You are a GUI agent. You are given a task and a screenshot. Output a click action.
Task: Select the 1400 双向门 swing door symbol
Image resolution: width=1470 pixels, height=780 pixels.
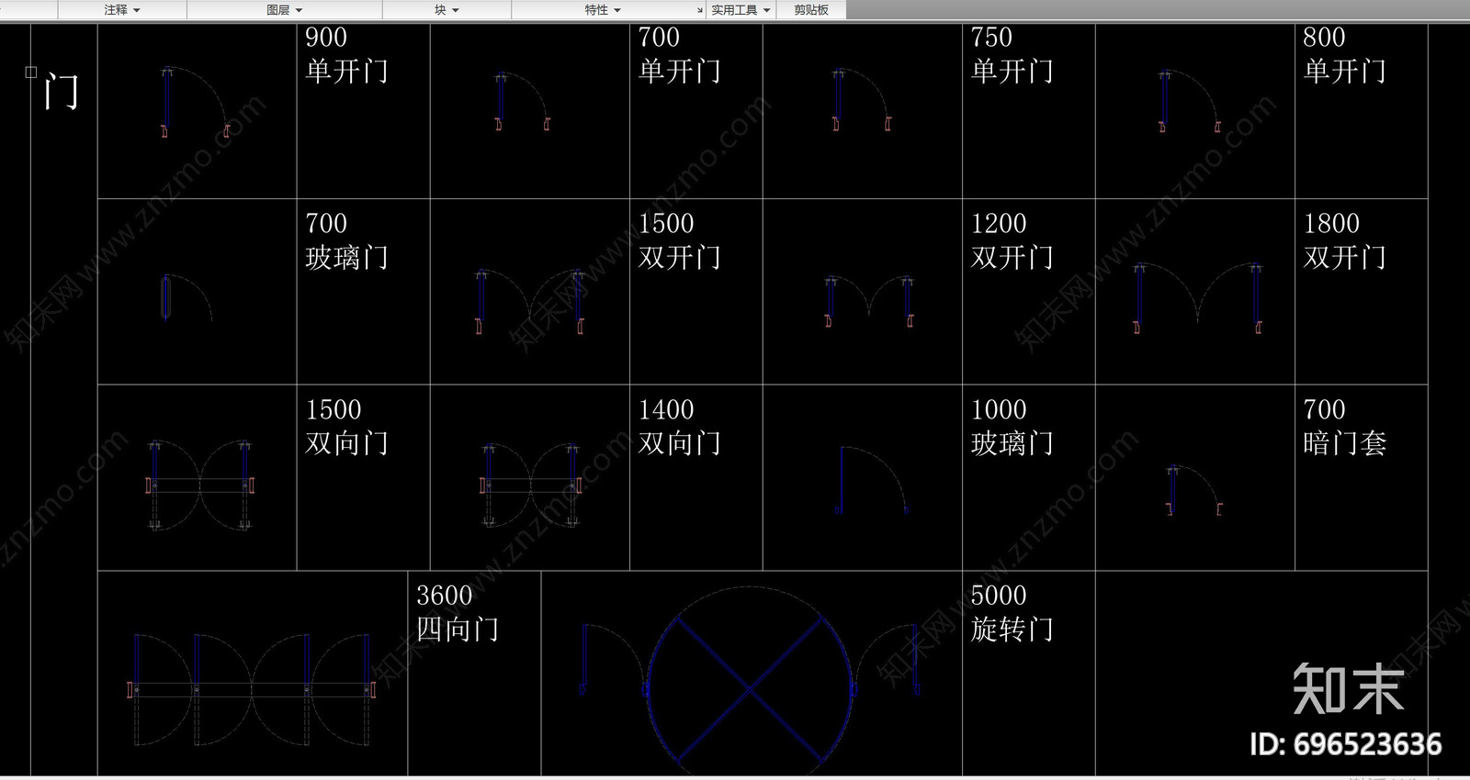click(530, 485)
